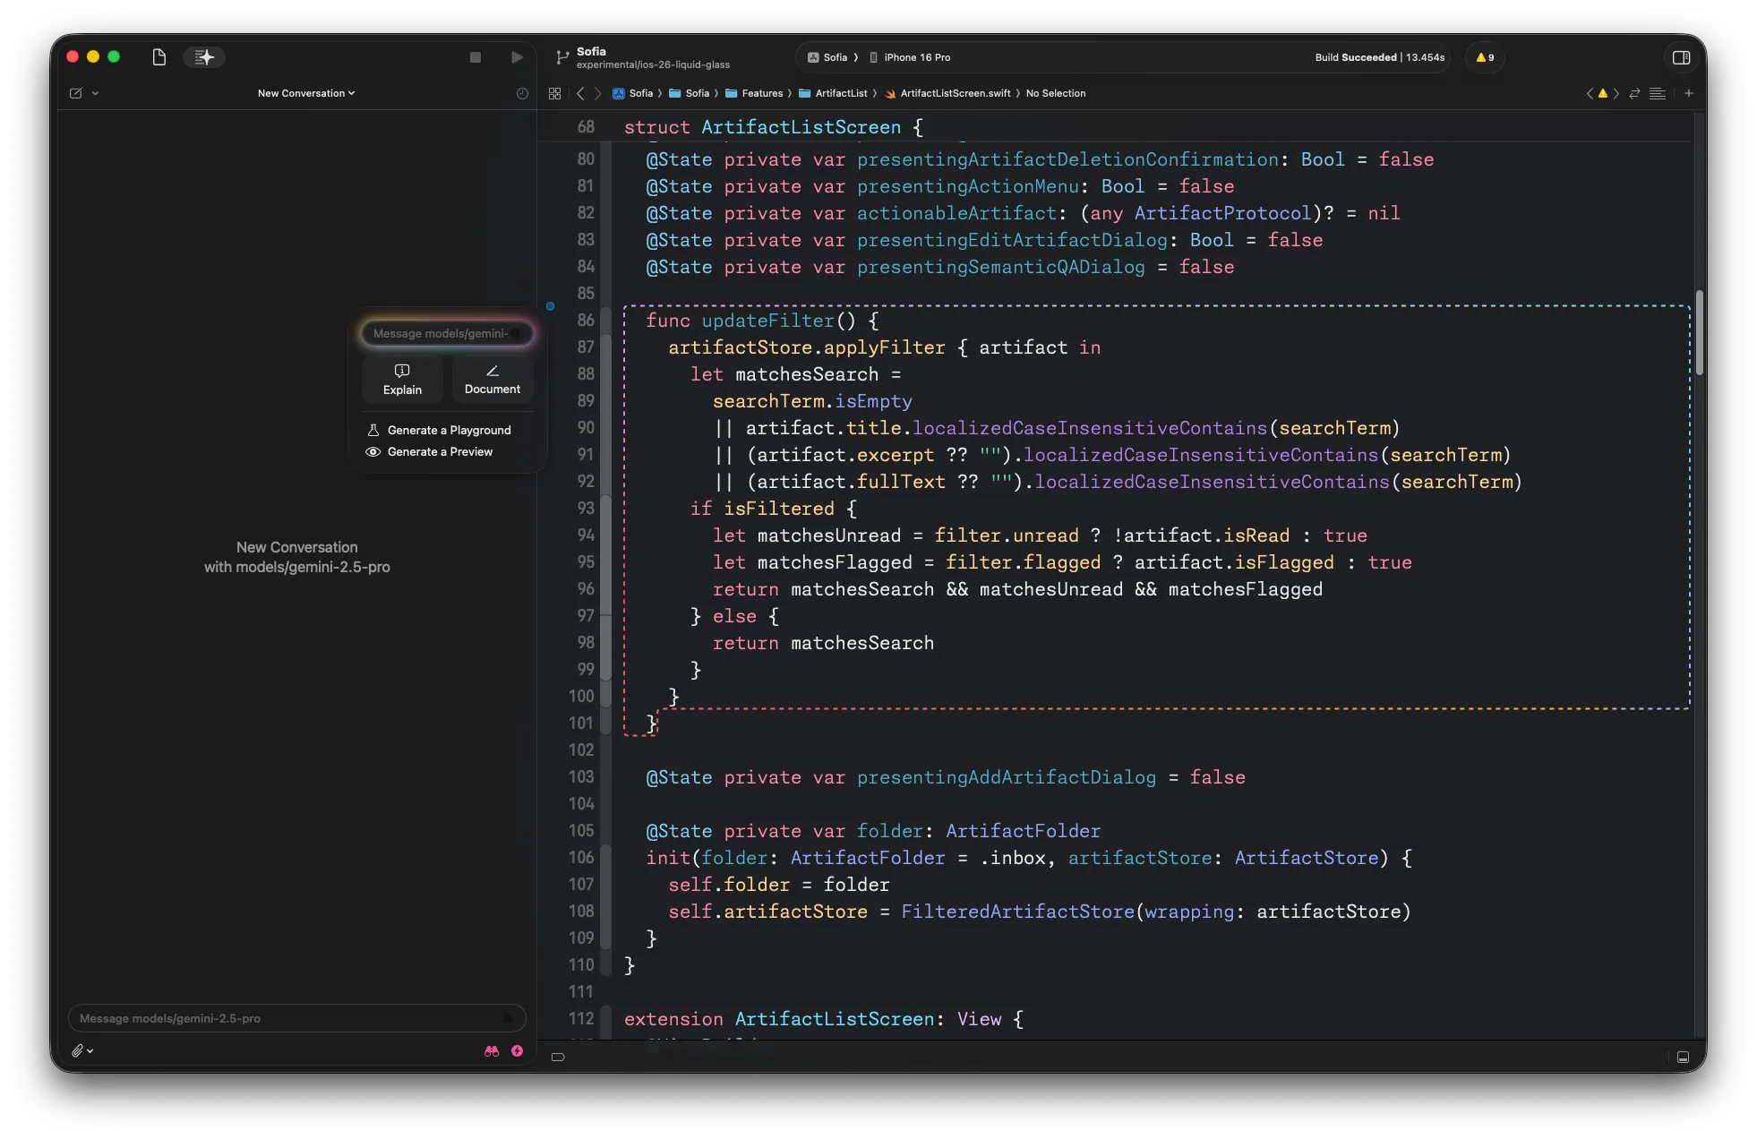Open conversation history clock icon
The image size is (1757, 1139).
coord(522,93)
